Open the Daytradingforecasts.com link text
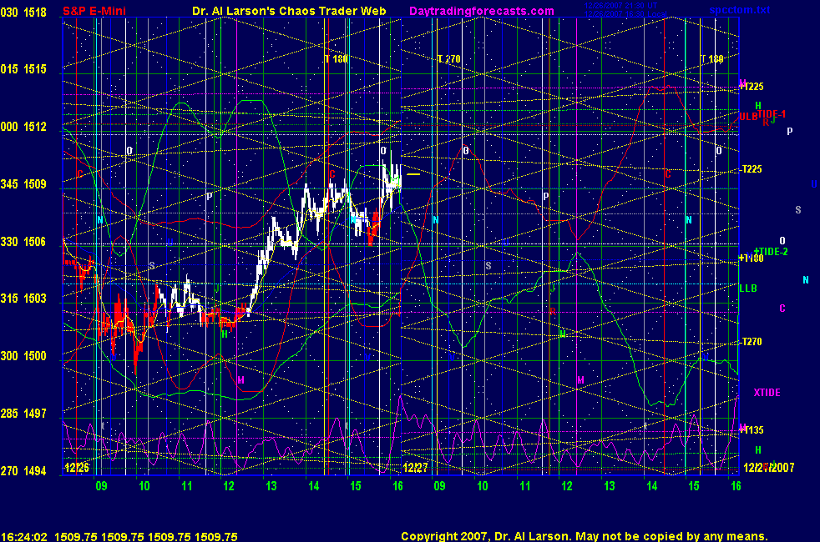 click(x=482, y=11)
